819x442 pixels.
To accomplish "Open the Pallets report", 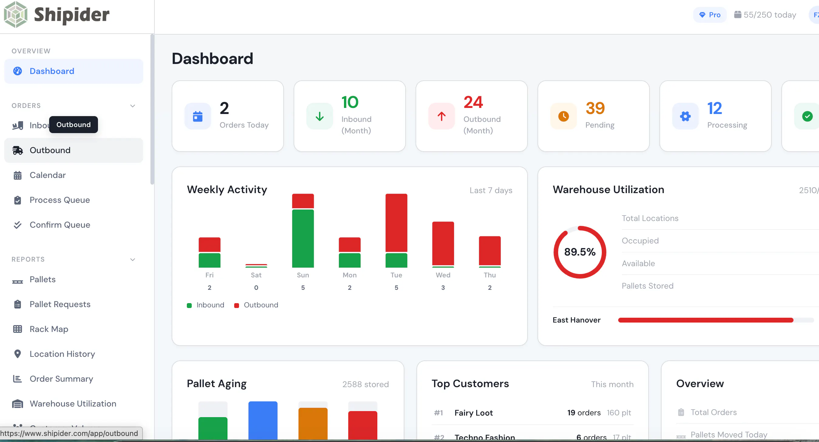I will pos(73,279).
